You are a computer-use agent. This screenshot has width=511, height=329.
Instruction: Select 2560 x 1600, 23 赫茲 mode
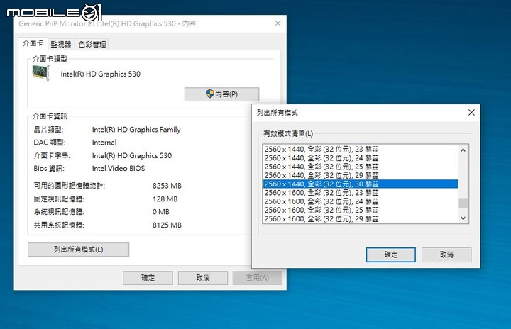tap(361, 193)
